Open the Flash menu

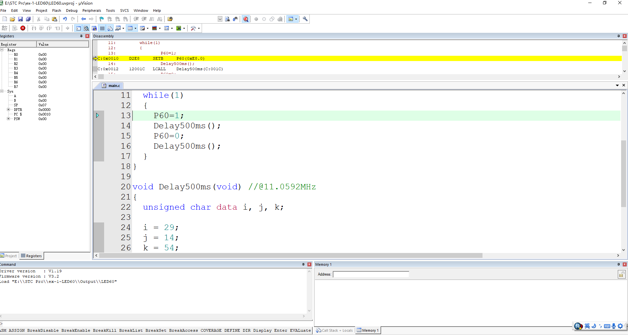56,10
